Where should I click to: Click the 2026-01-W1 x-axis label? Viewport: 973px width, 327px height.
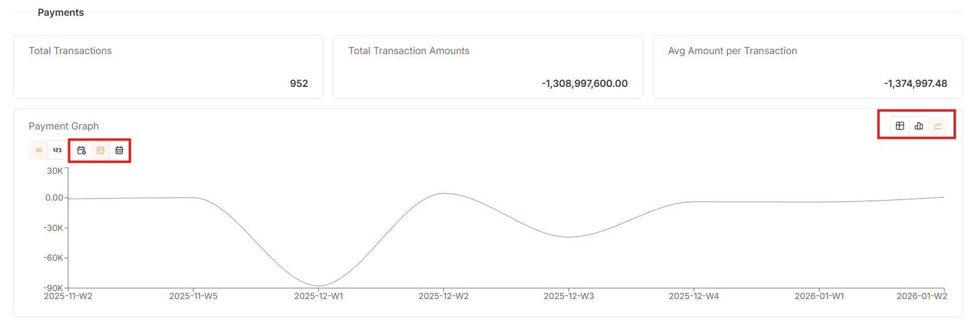coord(819,296)
